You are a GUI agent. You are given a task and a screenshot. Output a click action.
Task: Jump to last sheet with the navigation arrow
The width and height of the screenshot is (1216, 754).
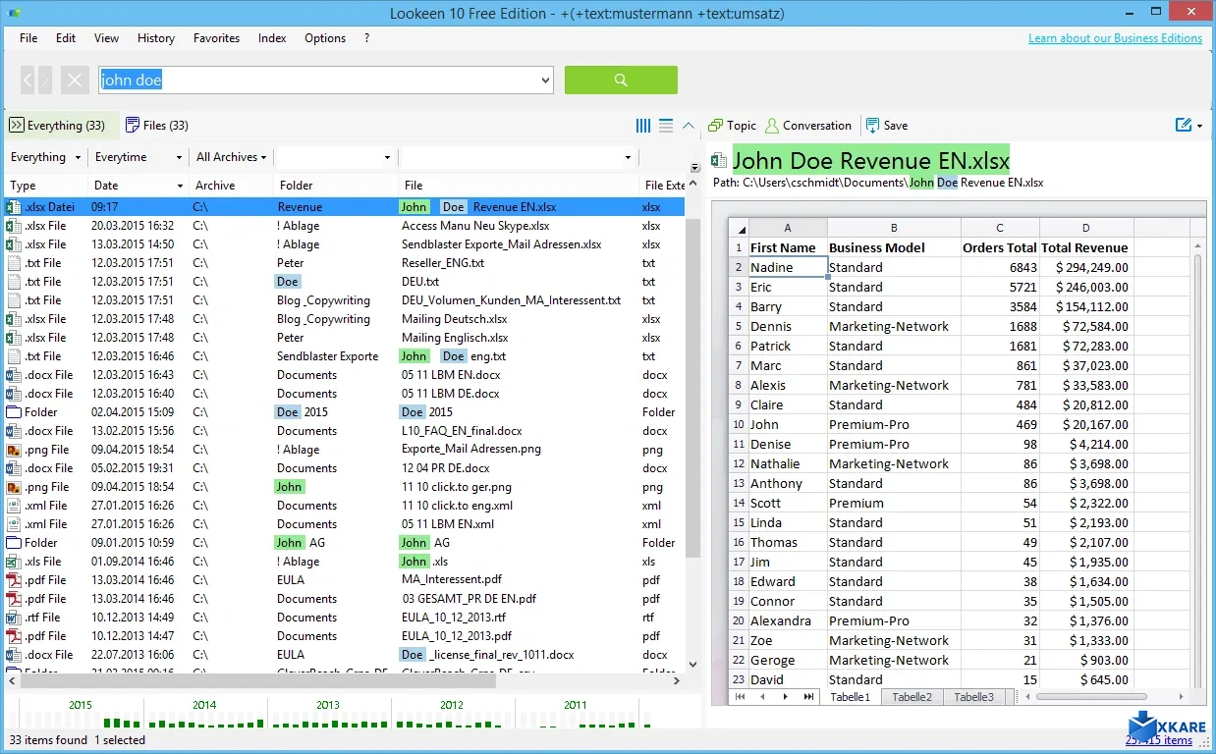coord(808,697)
